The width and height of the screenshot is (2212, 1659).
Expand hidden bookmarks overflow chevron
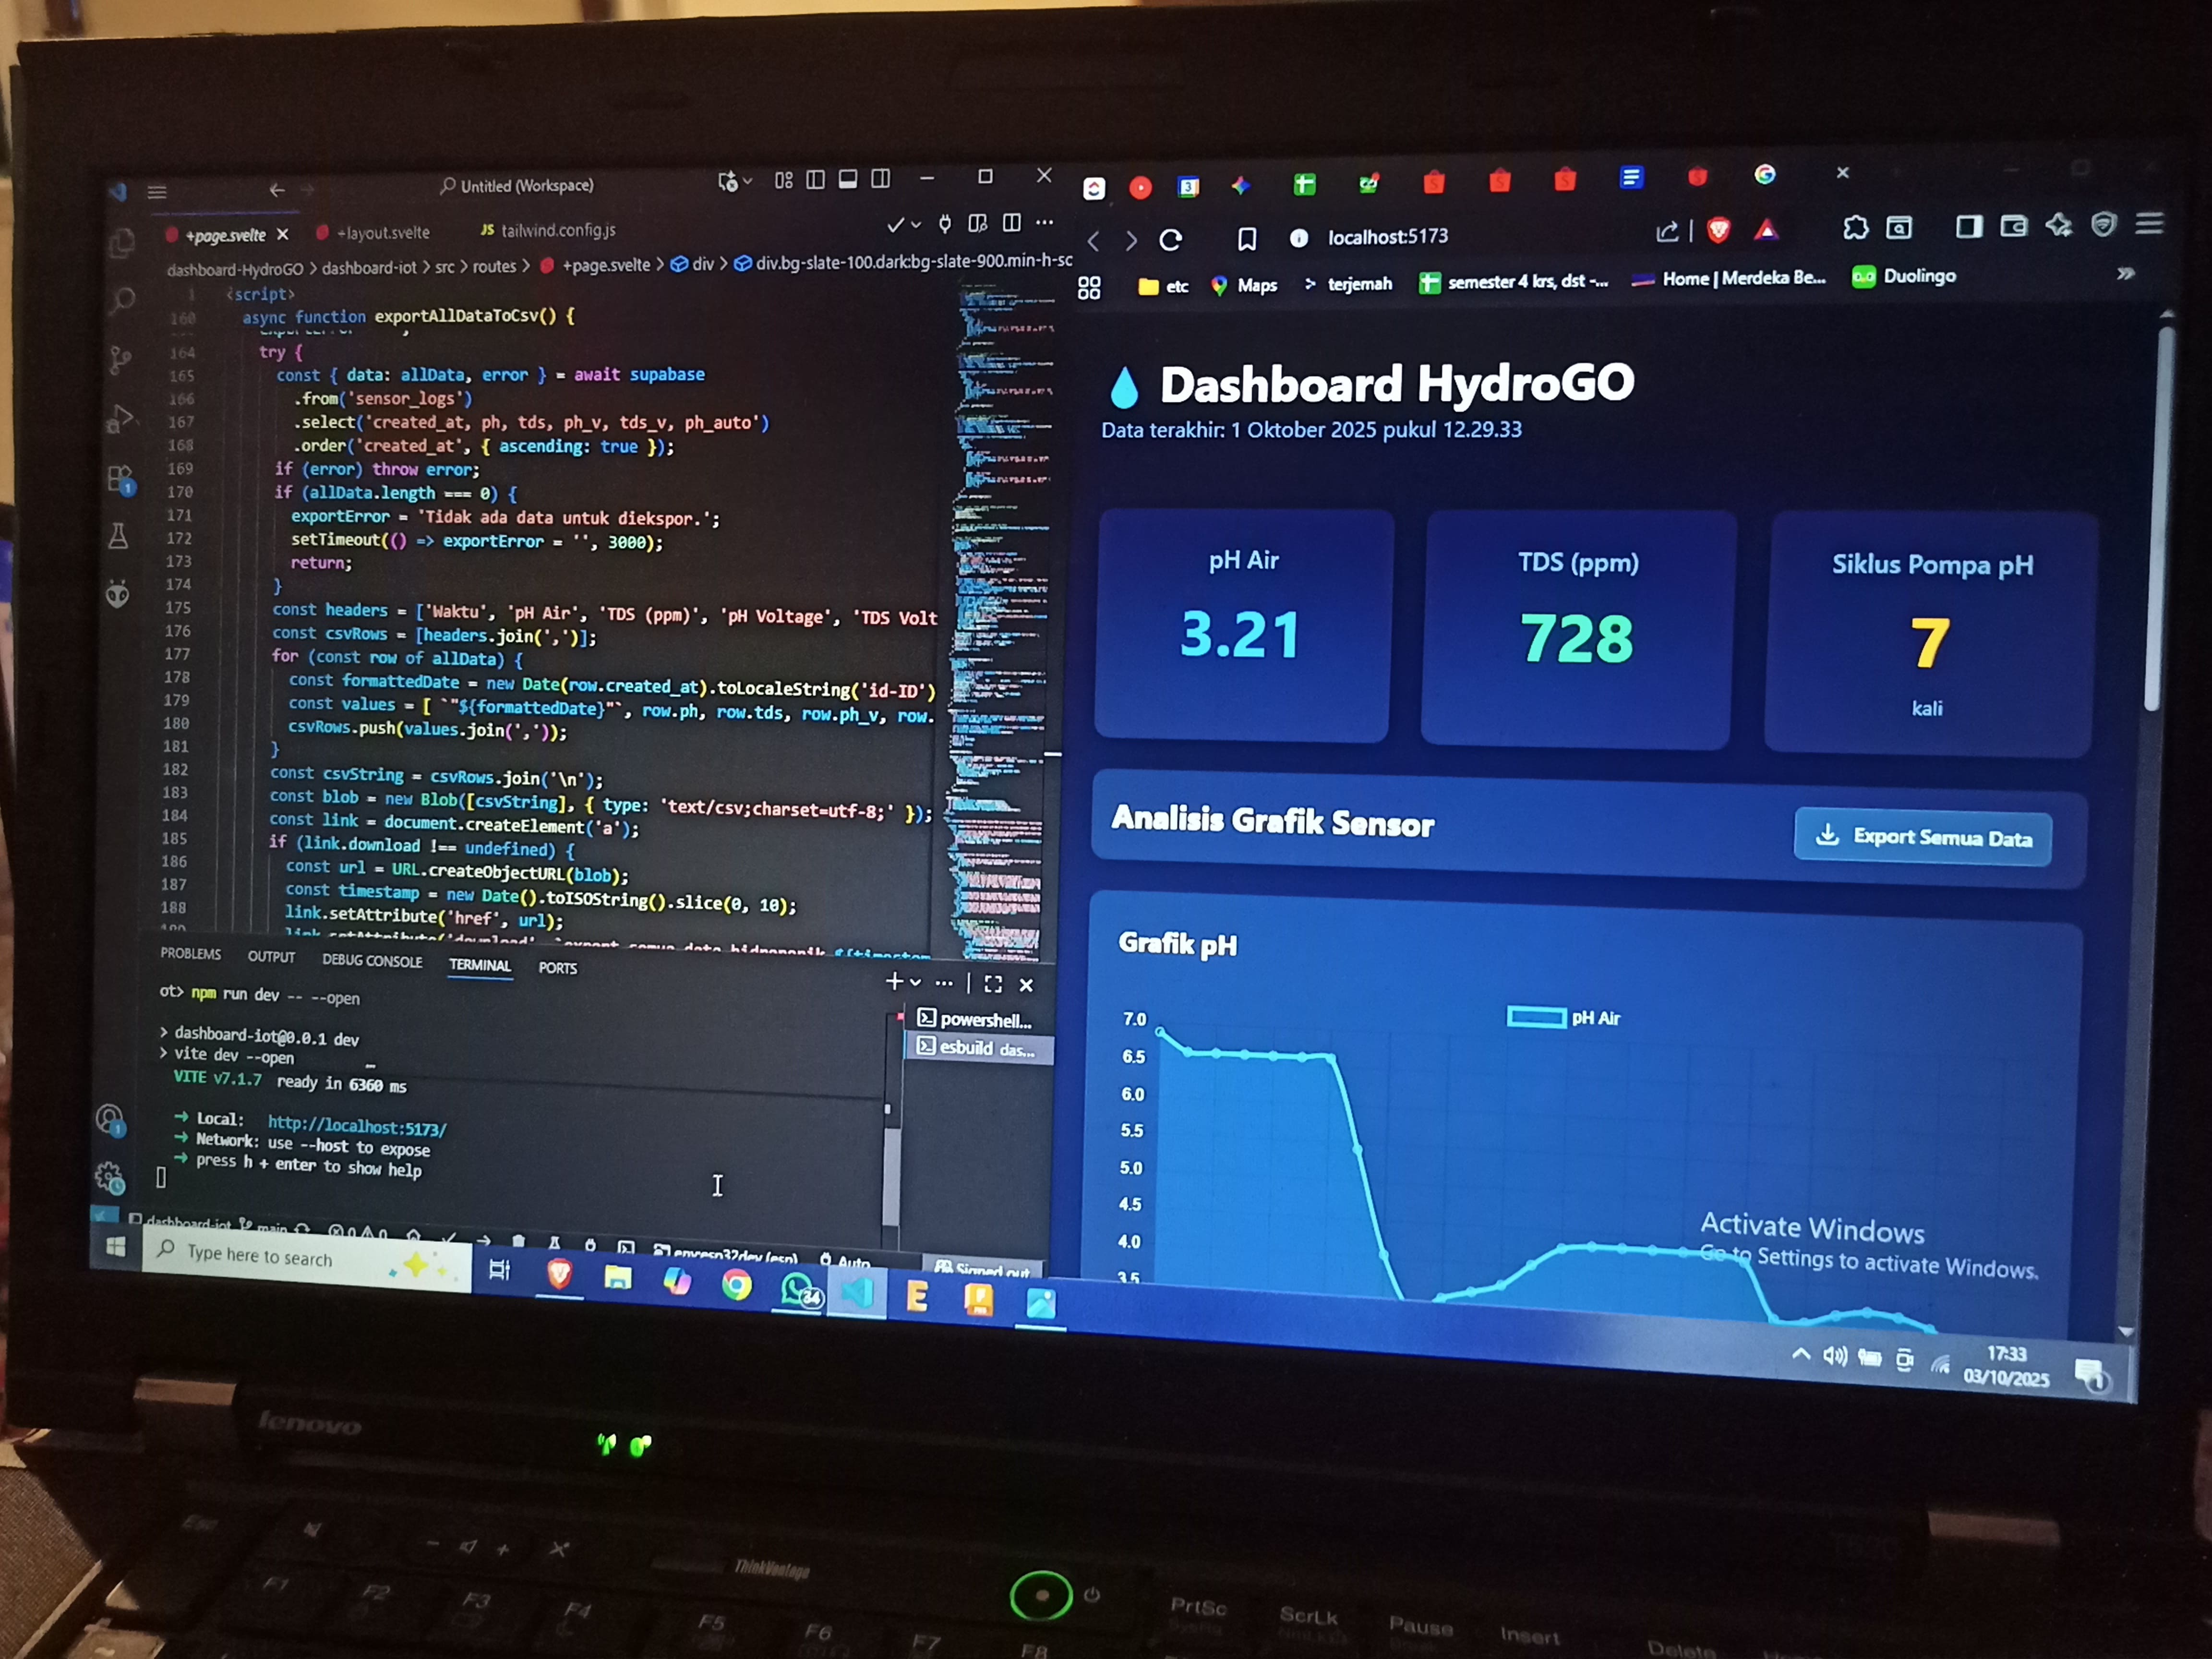pyautogui.click(x=2125, y=274)
